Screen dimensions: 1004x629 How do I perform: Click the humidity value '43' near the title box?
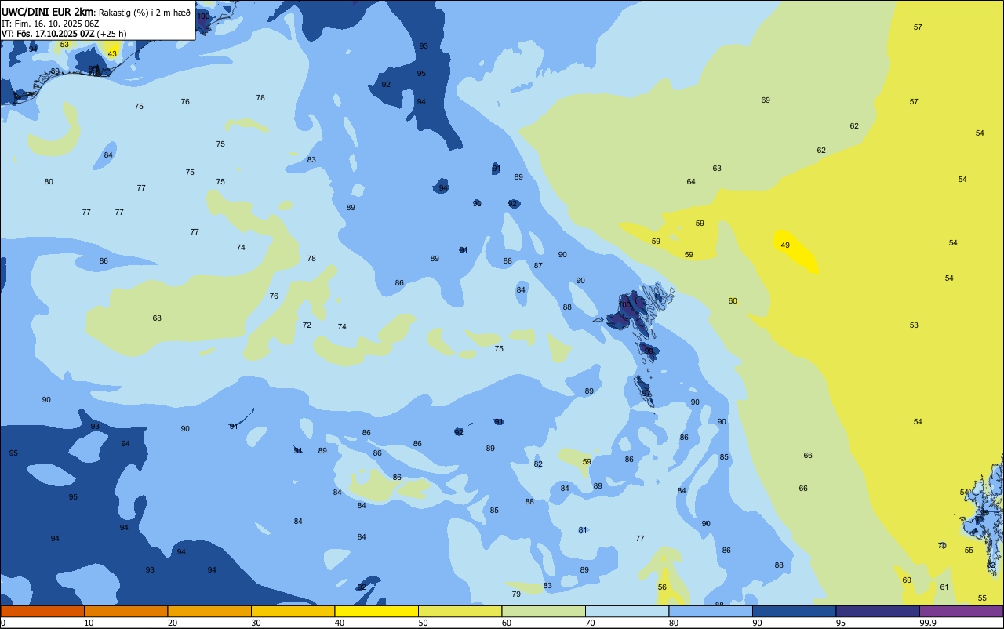click(112, 54)
